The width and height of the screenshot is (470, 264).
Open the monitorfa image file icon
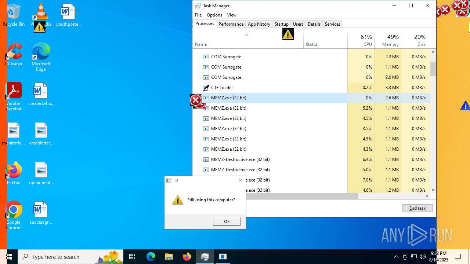pyautogui.click(x=14, y=133)
